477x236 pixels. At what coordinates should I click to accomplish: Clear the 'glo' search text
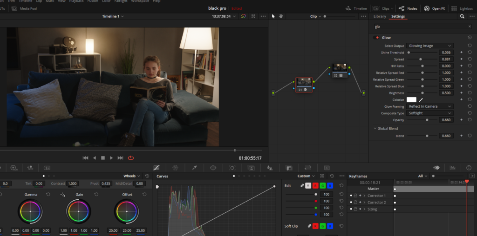point(470,26)
